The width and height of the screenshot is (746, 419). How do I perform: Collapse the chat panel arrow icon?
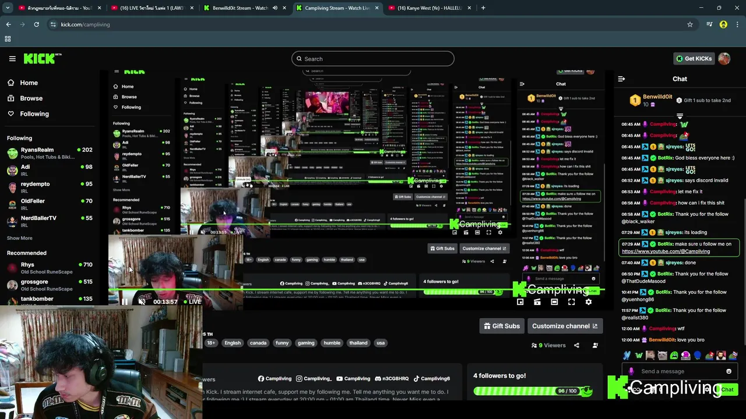point(621,79)
